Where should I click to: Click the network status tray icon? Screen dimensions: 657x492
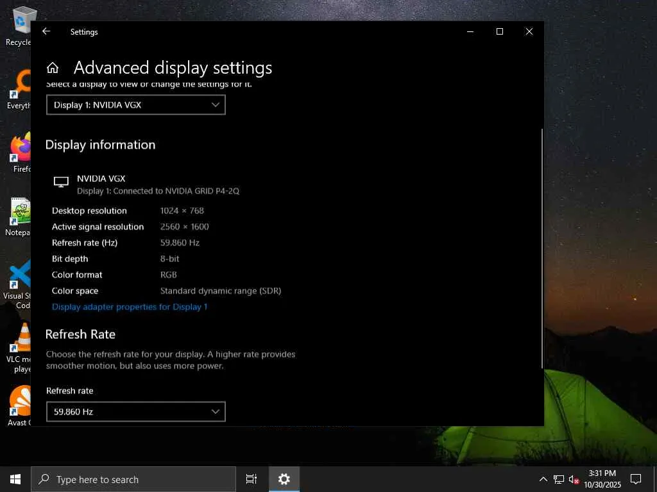(x=559, y=479)
